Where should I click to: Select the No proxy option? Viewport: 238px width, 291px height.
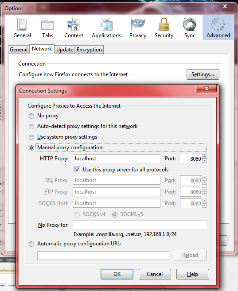pos(31,116)
